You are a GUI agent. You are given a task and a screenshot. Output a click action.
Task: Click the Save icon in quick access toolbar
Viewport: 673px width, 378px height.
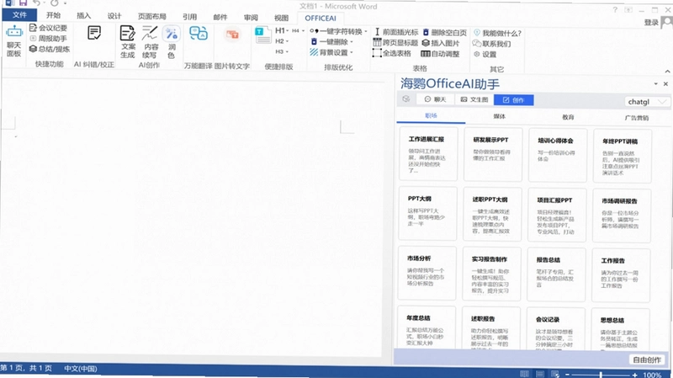pyautogui.click(x=23, y=3)
